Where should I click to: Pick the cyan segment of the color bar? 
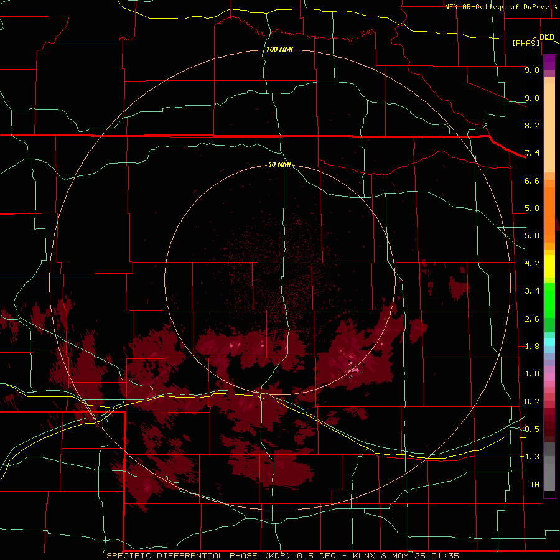[x=549, y=342]
